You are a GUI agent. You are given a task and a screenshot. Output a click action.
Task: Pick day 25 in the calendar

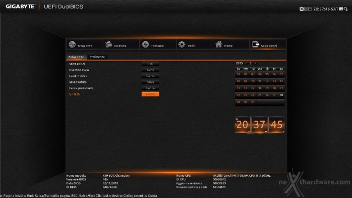tap(260, 95)
